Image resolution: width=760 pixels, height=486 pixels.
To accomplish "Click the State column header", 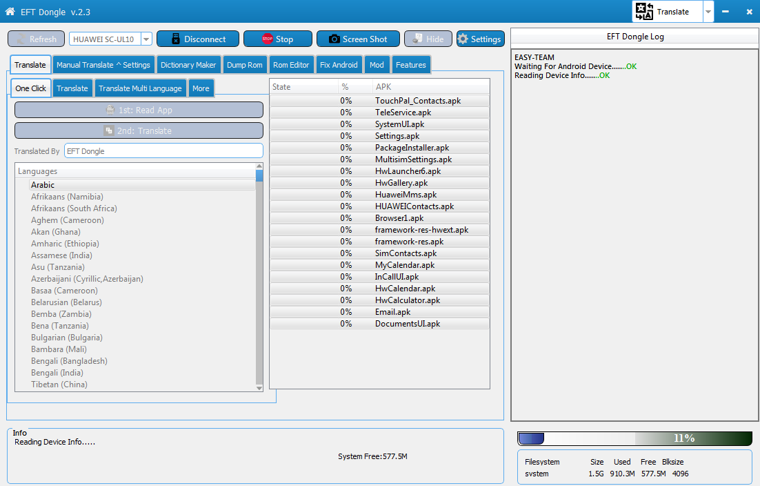I will click(304, 87).
